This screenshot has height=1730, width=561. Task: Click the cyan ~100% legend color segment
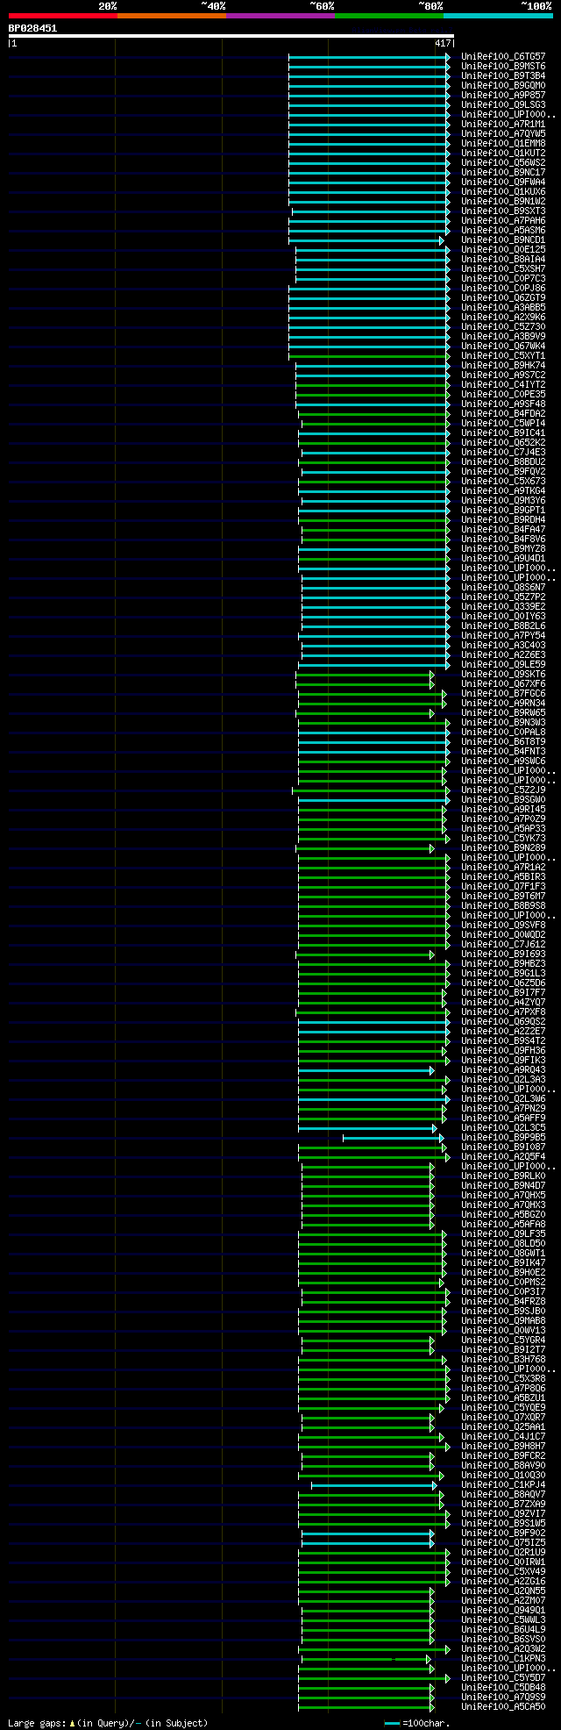tap(498, 16)
